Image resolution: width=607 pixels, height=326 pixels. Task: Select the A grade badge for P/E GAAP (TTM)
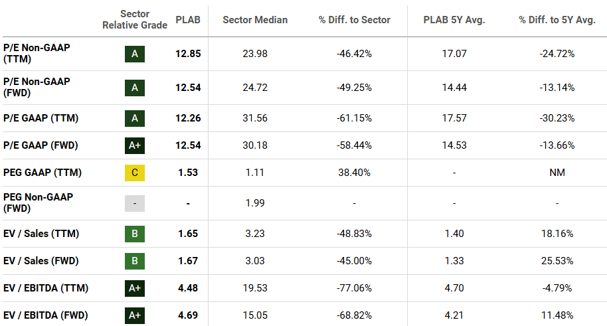pos(134,118)
